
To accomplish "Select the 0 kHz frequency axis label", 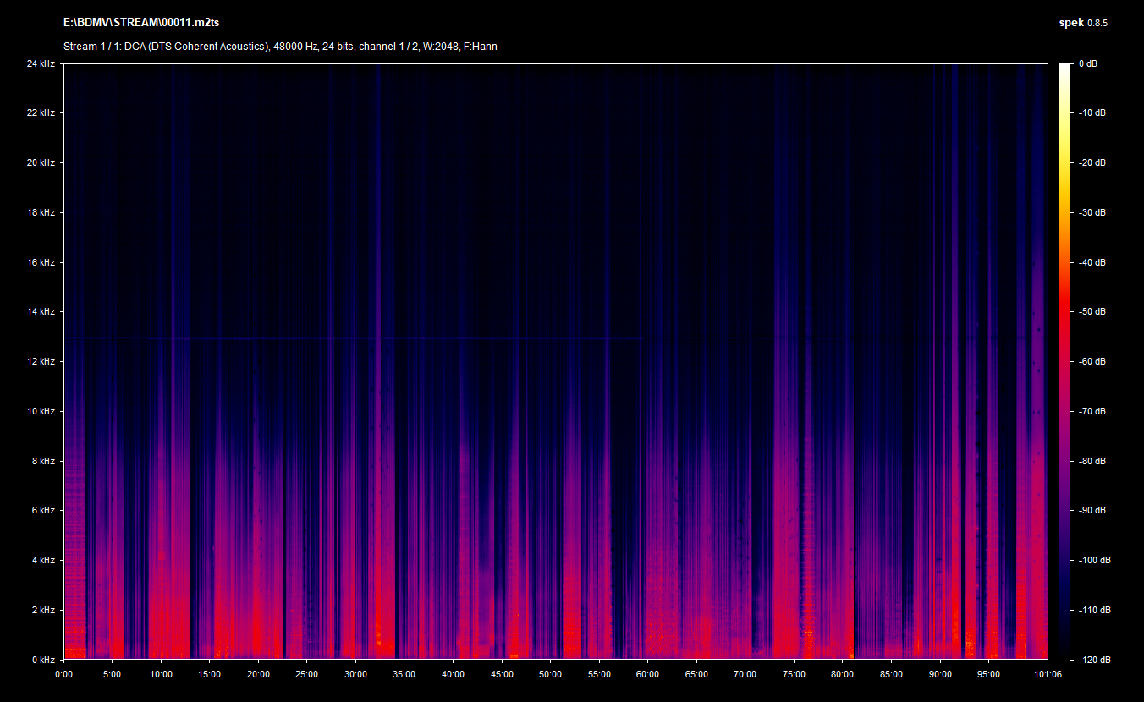I will [x=42, y=660].
